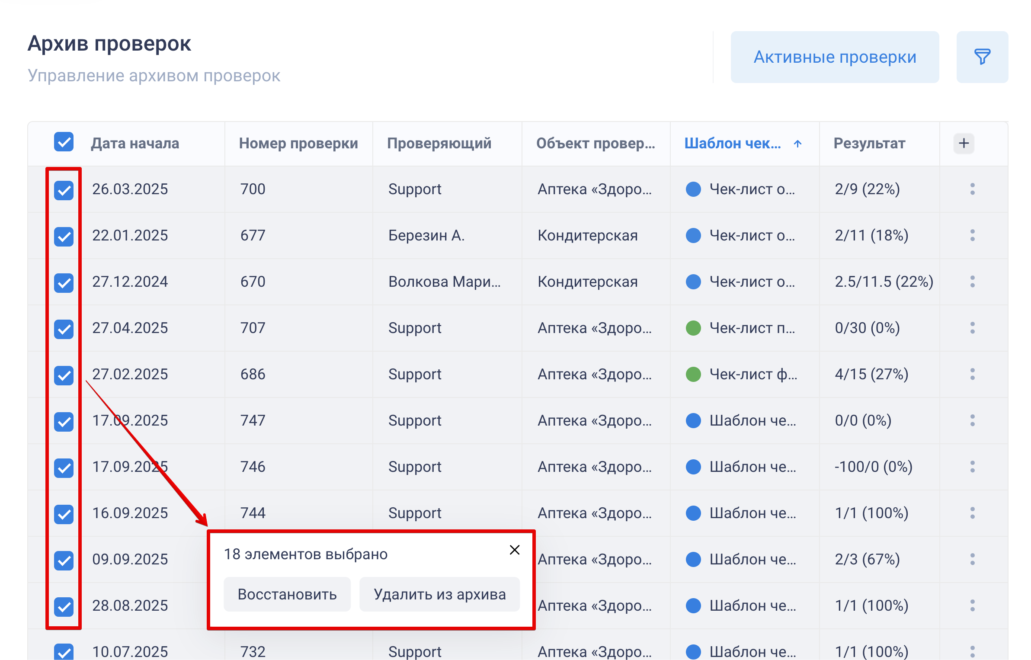The height and width of the screenshot is (660, 1031).
Task: Sort by the Результат column header
Action: (x=869, y=143)
